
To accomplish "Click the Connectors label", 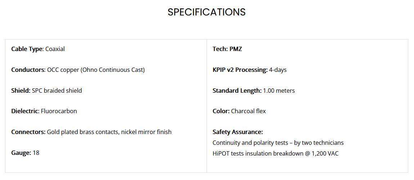I will tap(28, 132).
